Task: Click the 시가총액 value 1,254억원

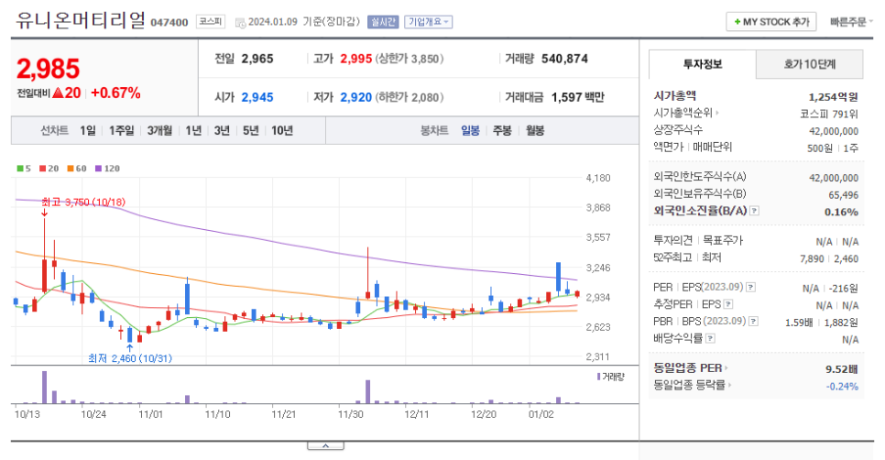Action: click(833, 97)
